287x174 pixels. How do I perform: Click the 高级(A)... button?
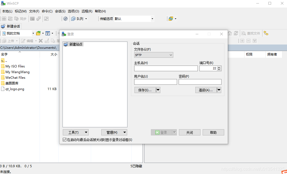coord(206,90)
